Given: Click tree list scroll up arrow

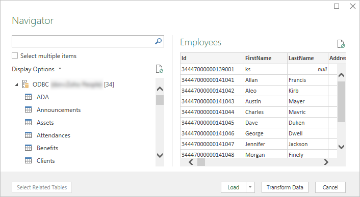Looking at the screenshot, I should tap(160, 89).
